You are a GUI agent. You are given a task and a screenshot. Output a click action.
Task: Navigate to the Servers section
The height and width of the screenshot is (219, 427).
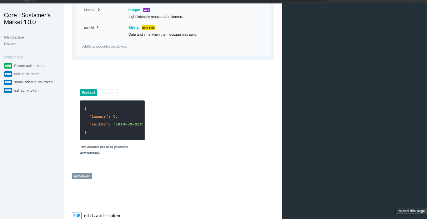click(x=10, y=44)
